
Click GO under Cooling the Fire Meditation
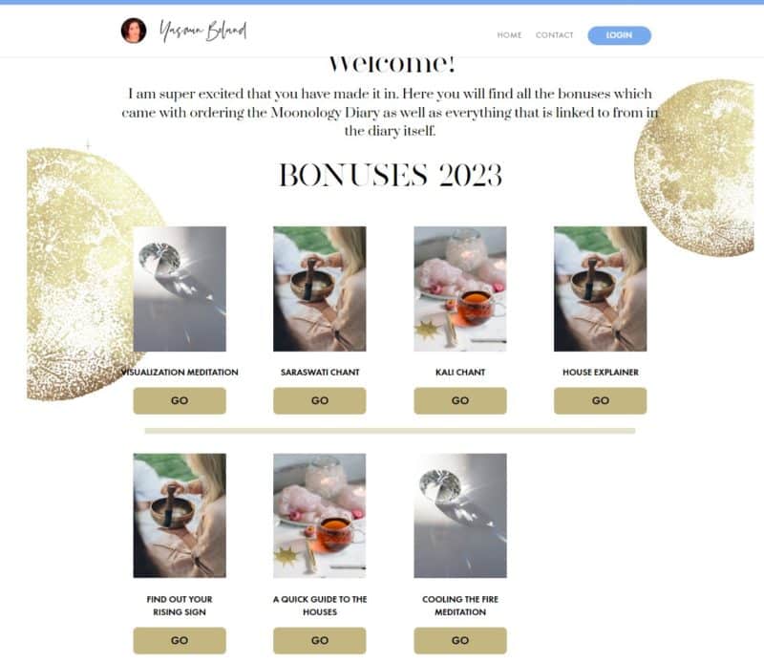pos(460,641)
